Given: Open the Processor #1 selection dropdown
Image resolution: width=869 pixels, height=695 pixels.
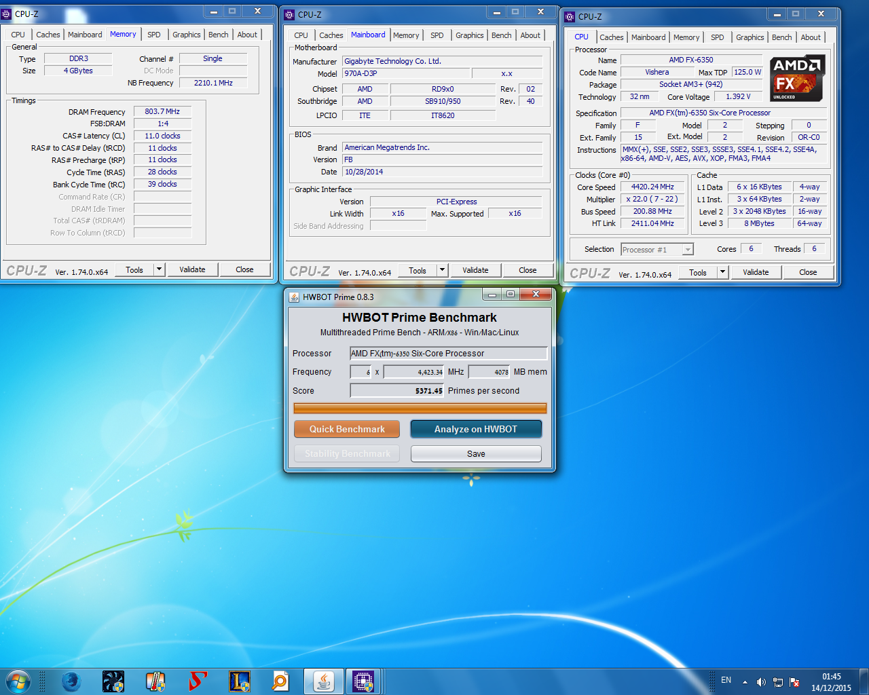Looking at the screenshot, I should (x=657, y=250).
